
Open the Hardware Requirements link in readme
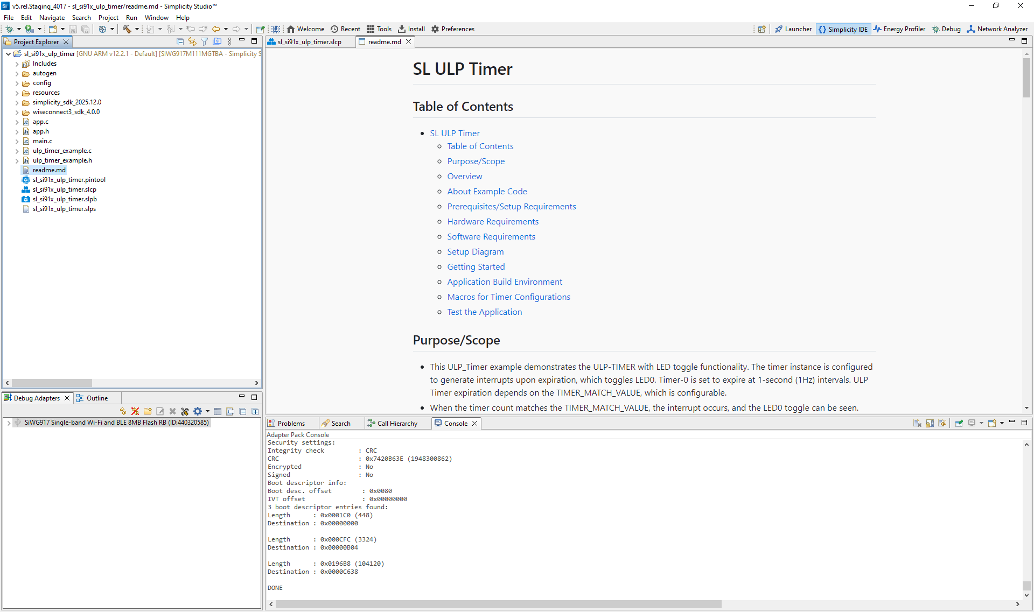(x=492, y=221)
